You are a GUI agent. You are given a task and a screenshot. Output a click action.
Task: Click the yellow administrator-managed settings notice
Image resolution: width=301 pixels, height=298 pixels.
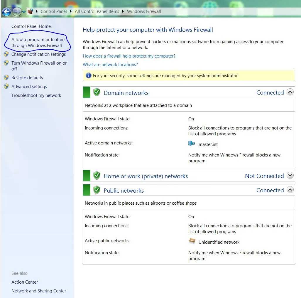click(189, 75)
